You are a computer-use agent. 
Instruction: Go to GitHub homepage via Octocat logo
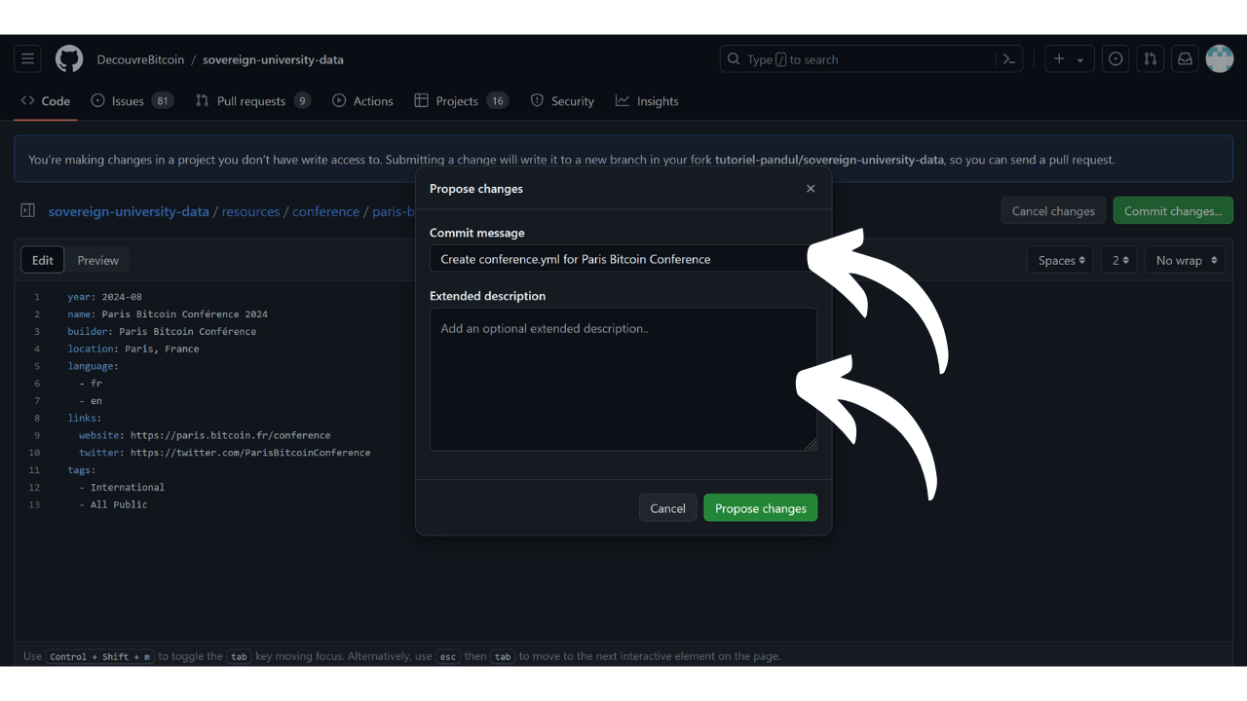tap(69, 59)
